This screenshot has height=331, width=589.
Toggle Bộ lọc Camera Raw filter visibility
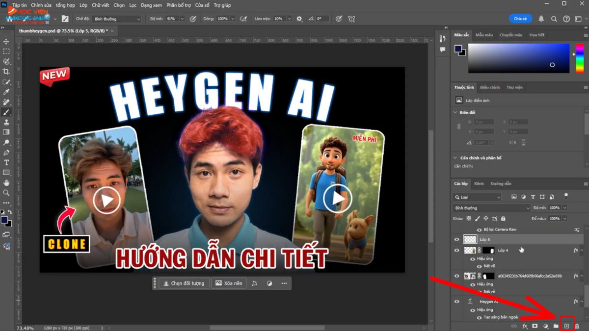click(480, 229)
